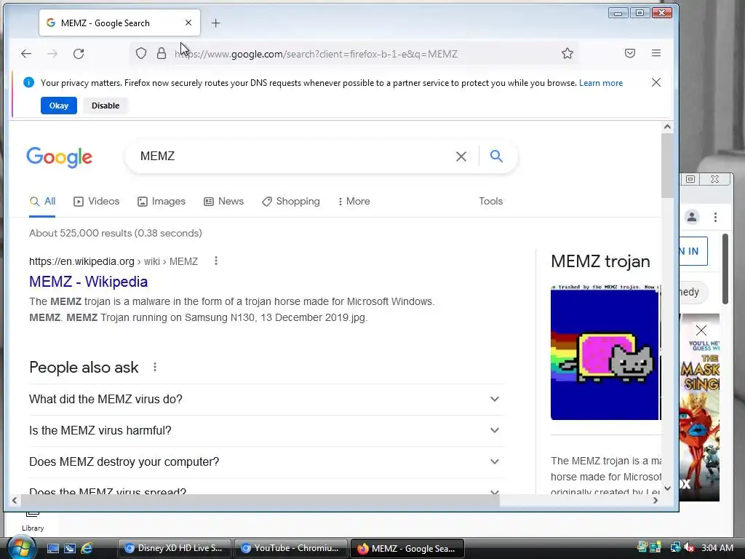This screenshot has height=559, width=745.
Task: Click Show Desktop in quick launch
Action: (x=52, y=548)
